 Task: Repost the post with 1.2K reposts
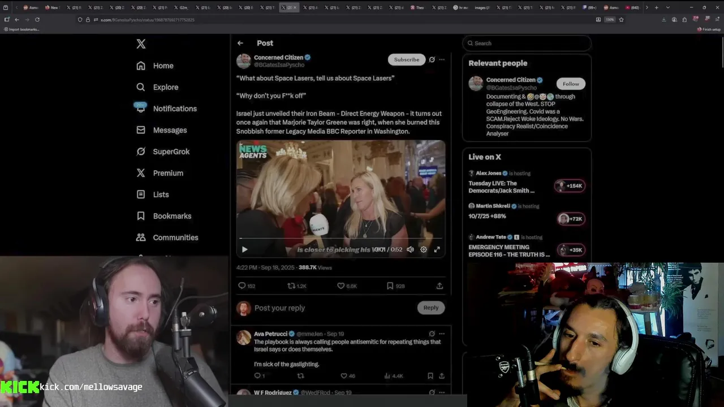[x=297, y=286]
